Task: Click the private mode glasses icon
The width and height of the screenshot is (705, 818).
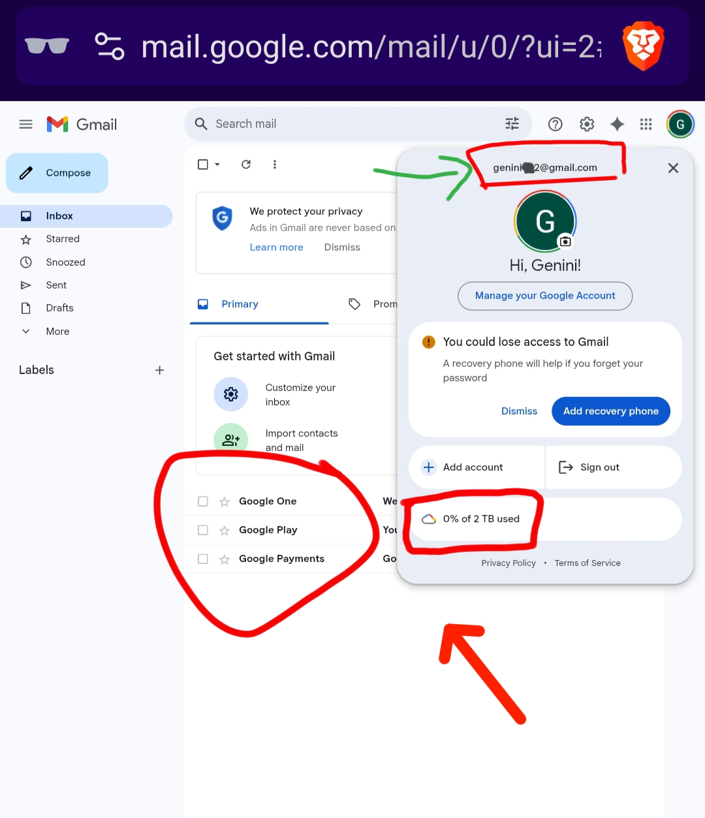Action: click(x=47, y=46)
